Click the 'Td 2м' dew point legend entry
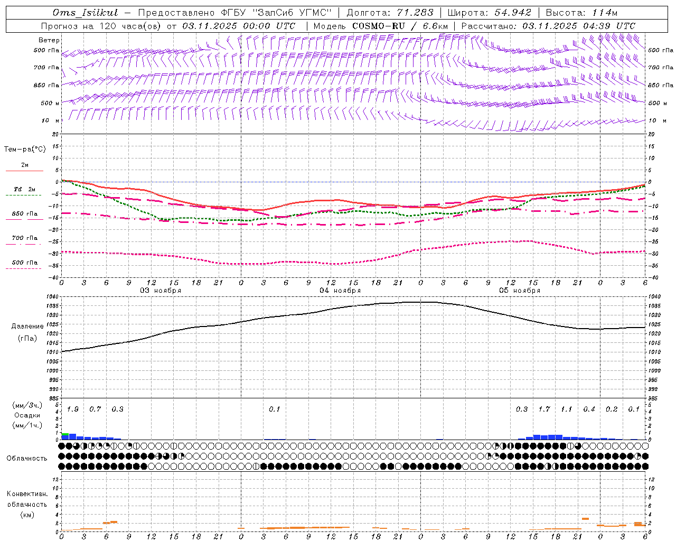 pyautogui.click(x=24, y=189)
